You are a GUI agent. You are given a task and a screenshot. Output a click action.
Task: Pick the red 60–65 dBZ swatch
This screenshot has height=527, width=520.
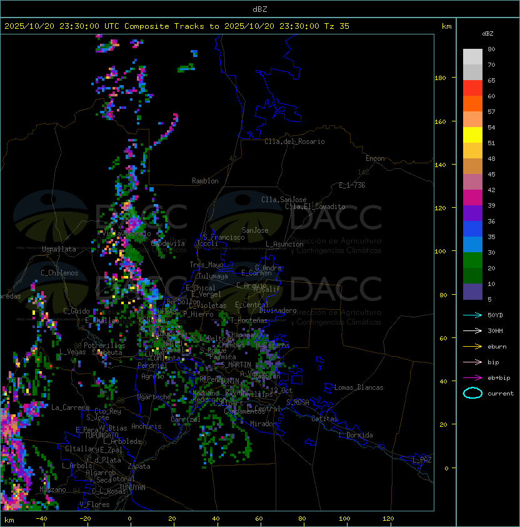click(x=472, y=88)
